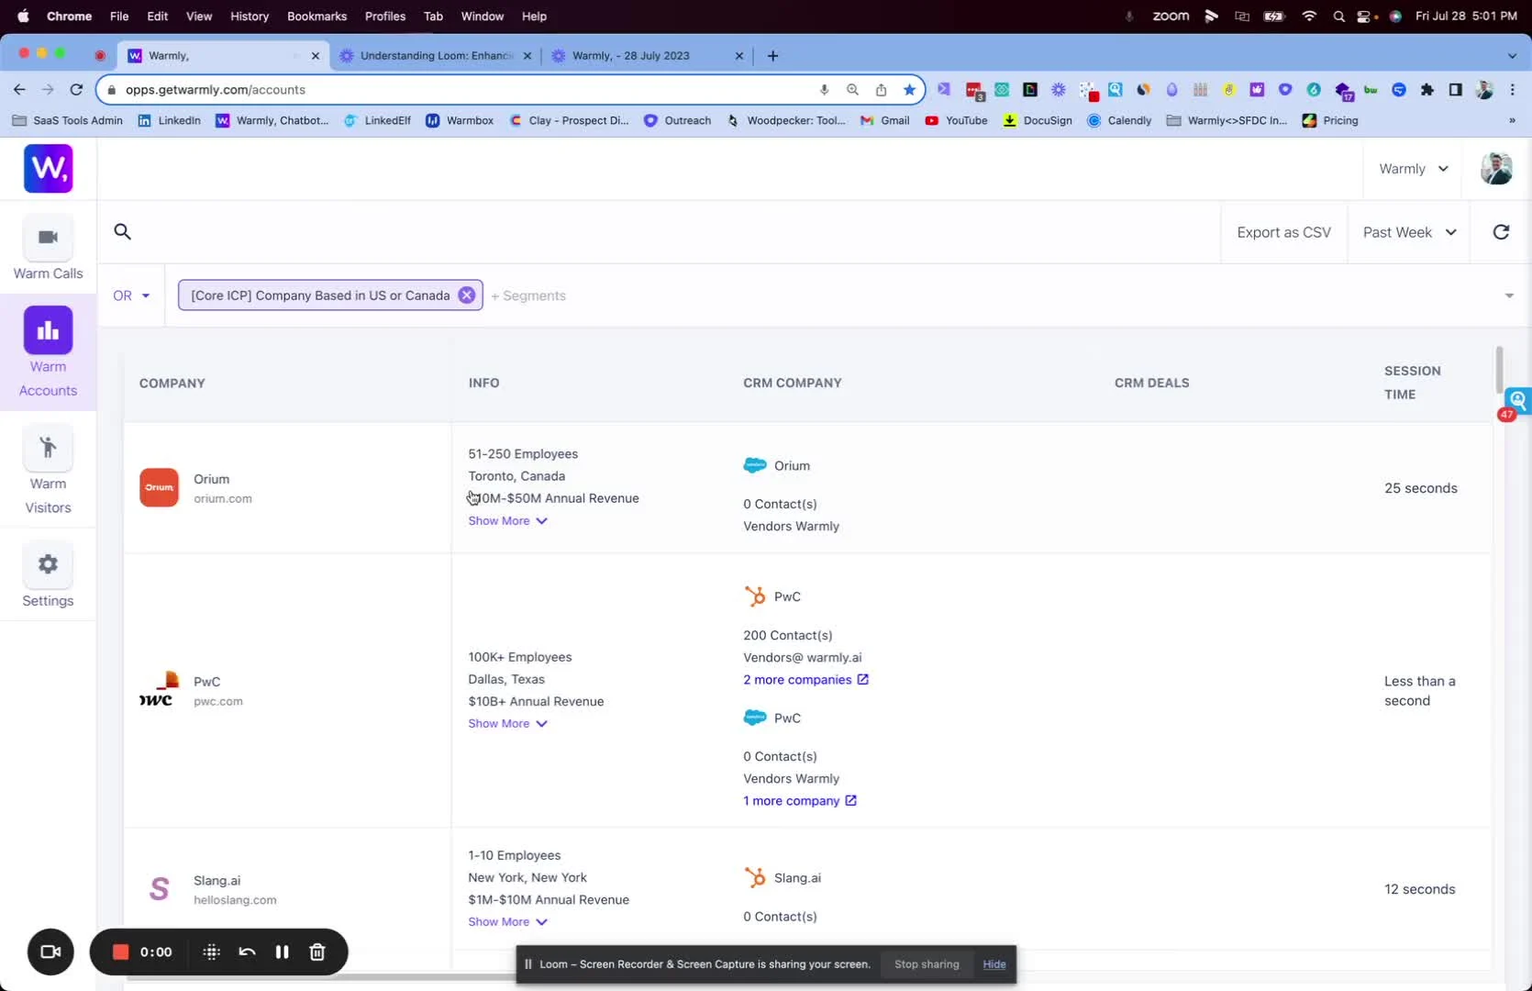Viewport: 1532px width, 991px height.
Task: Open Chrome's three-dot menu
Action: pyautogui.click(x=1513, y=90)
